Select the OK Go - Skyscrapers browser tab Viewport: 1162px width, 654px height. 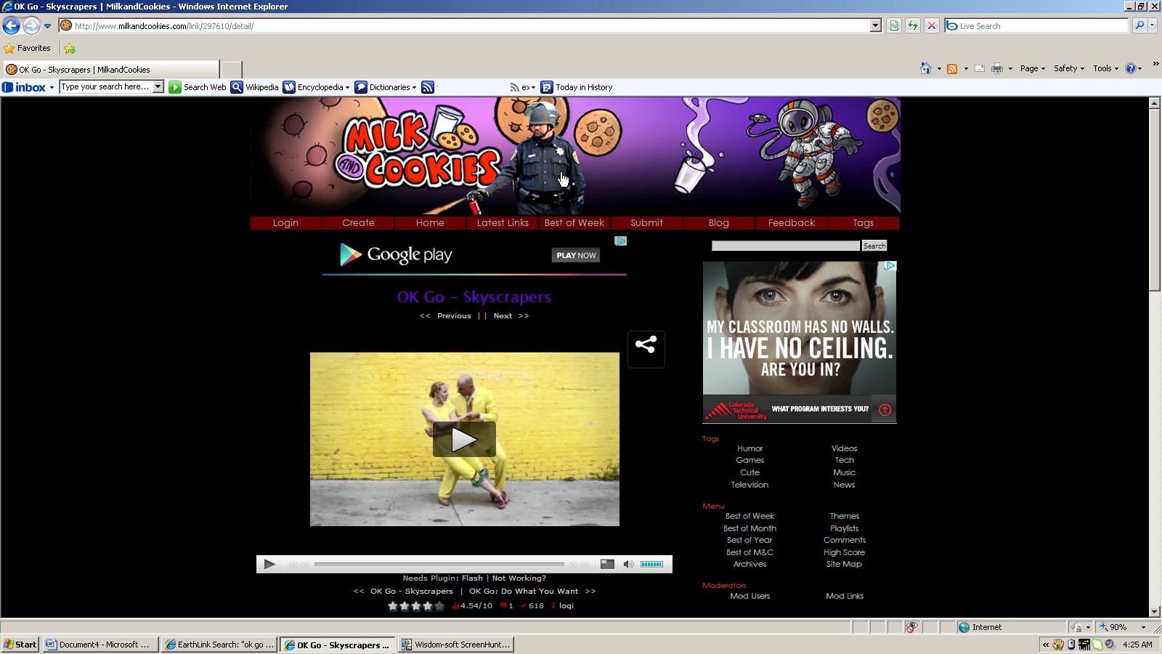pyautogui.click(x=111, y=70)
